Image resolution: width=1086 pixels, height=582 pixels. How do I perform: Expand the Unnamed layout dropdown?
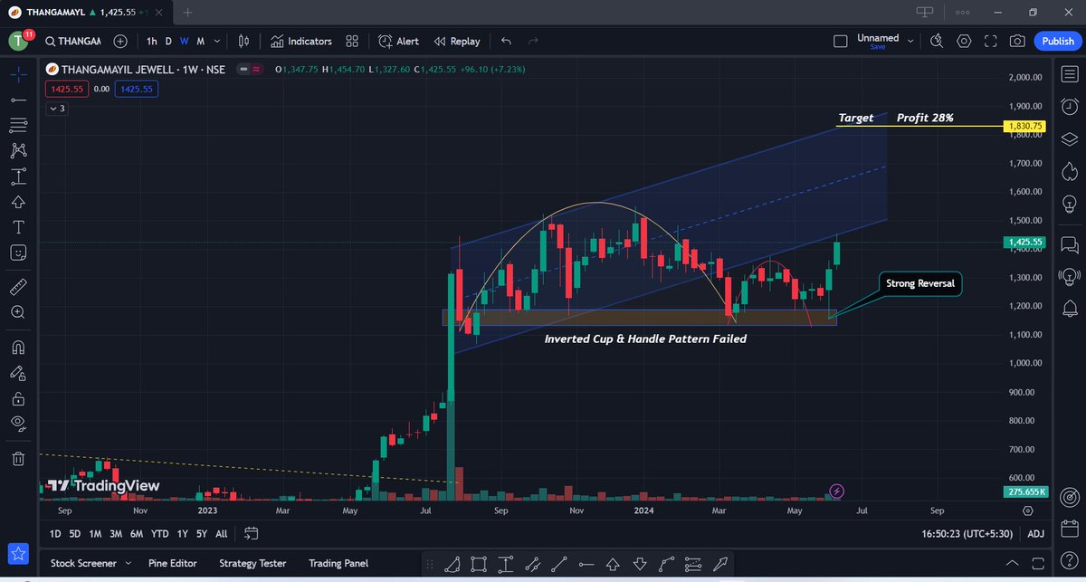911,41
